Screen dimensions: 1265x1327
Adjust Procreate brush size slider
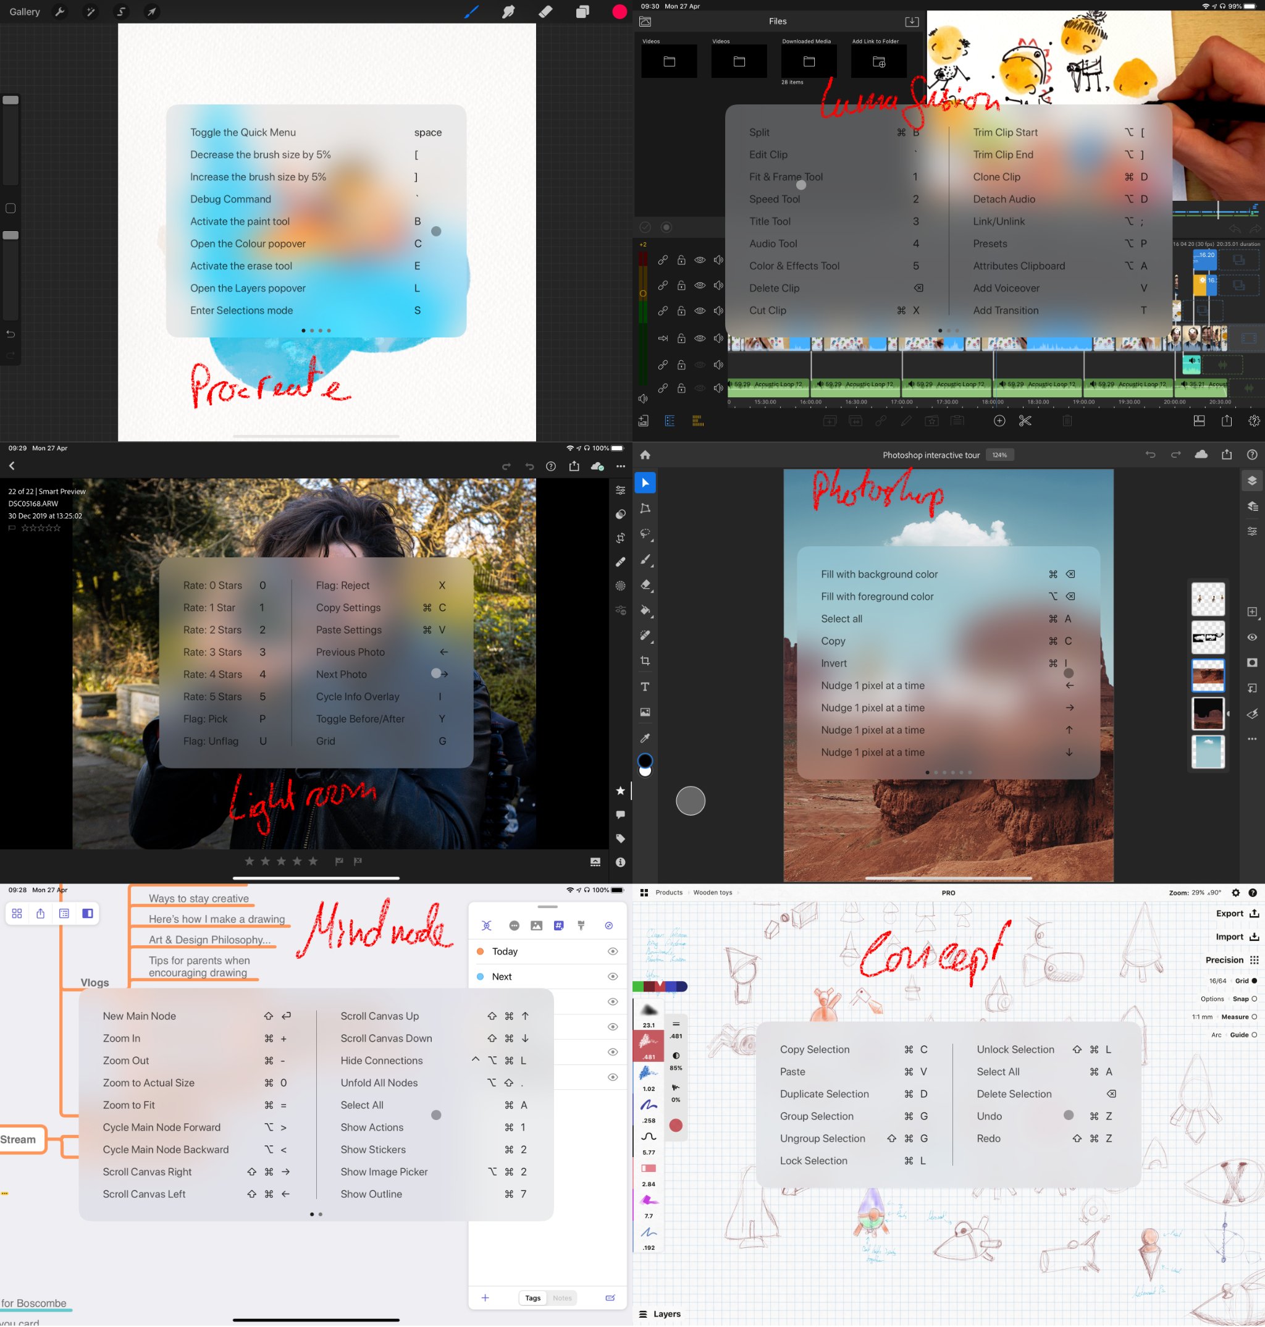coord(11,100)
